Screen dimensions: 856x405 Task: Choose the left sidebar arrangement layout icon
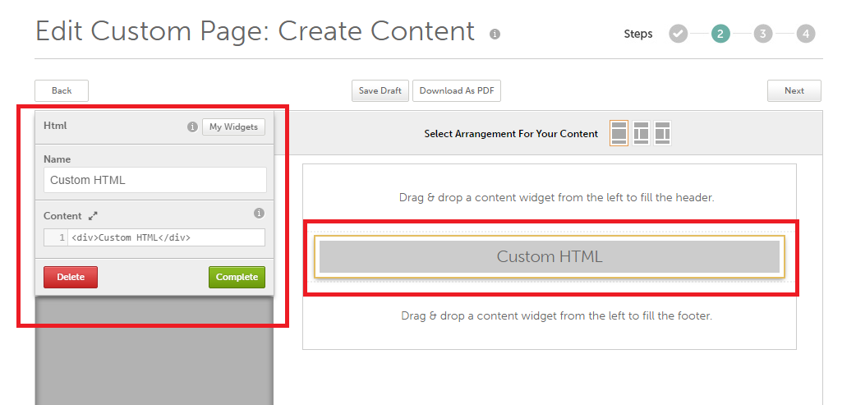(641, 133)
